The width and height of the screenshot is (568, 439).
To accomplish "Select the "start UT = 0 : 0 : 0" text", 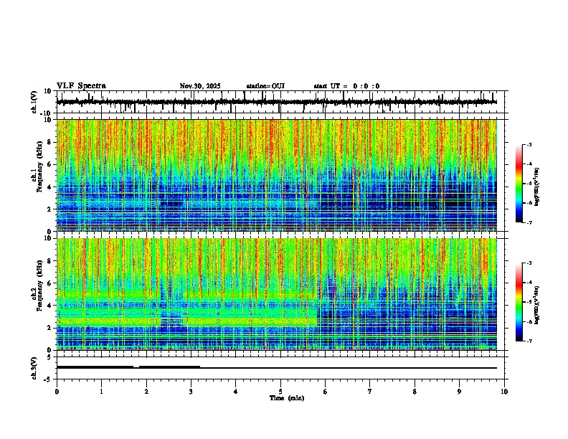I will pyautogui.click(x=346, y=86).
